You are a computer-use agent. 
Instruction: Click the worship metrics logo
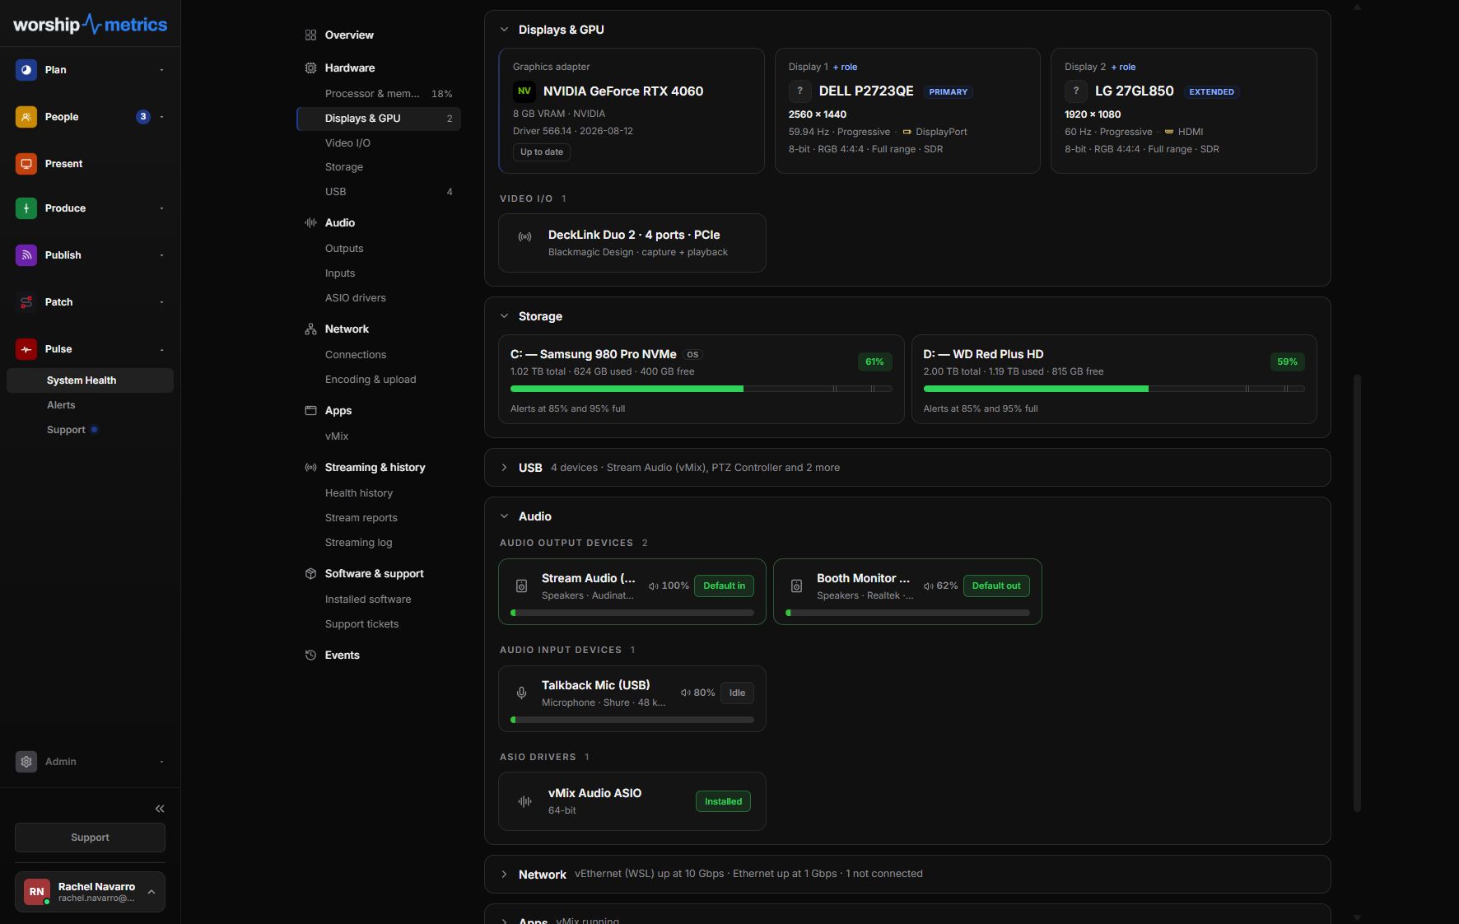(90, 25)
